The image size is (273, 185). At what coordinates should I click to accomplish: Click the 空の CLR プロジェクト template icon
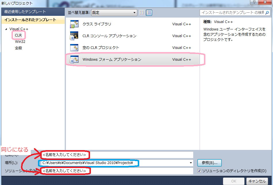74,47
